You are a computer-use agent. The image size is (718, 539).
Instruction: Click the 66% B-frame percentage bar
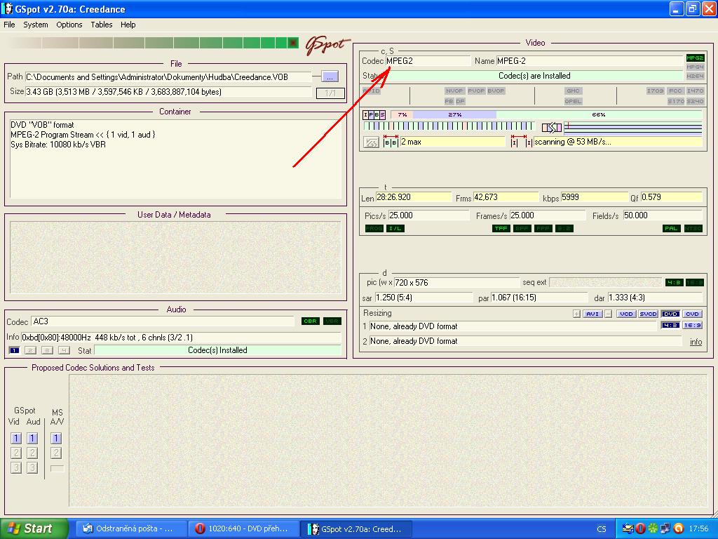[599, 114]
